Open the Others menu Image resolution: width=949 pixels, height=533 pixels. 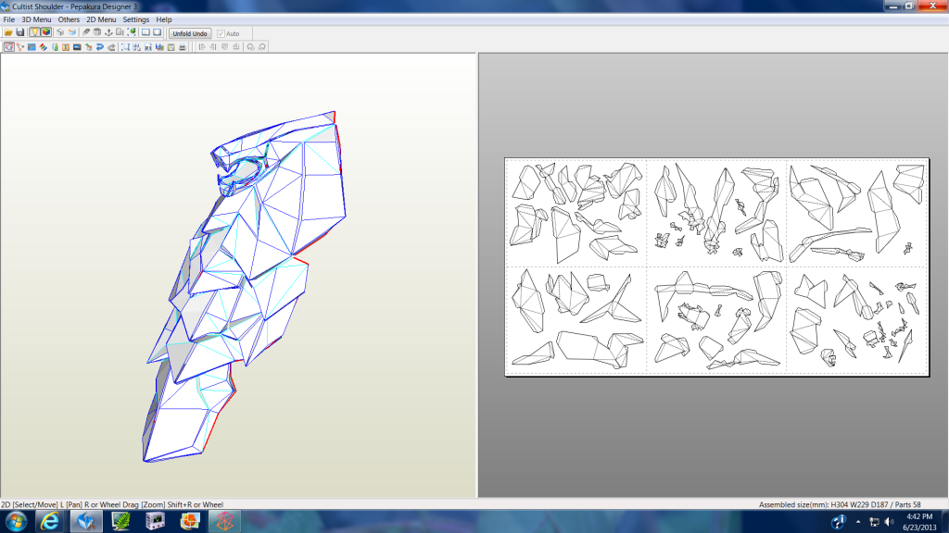click(69, 19)
